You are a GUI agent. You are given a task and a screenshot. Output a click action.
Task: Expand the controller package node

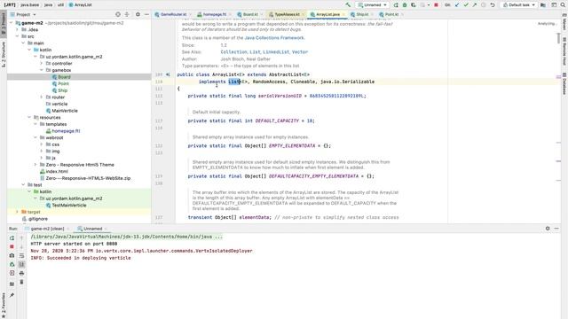click(42, 63)
